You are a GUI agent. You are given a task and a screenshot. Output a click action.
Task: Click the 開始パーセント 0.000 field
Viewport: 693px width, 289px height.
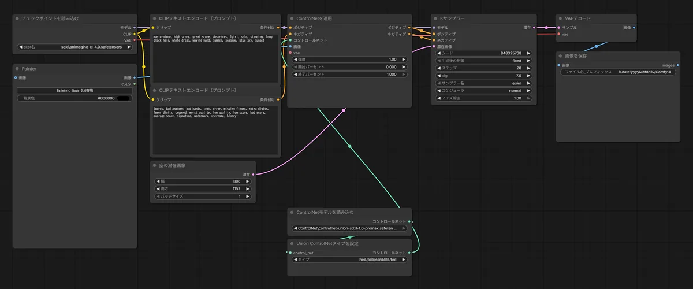(349, 67)
